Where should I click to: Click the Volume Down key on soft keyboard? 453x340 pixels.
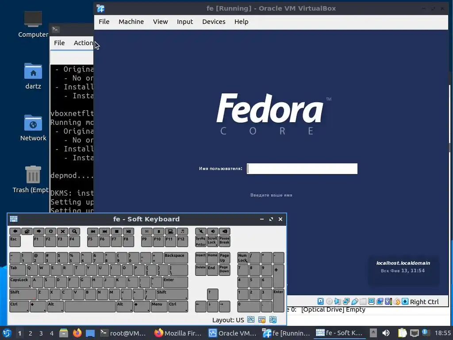point(213,231)
